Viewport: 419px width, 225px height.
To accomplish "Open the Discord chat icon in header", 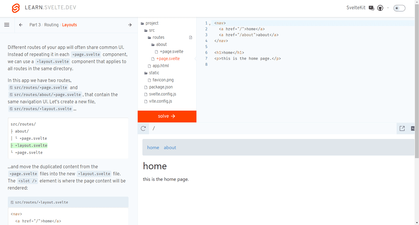I will pos(371,8).
